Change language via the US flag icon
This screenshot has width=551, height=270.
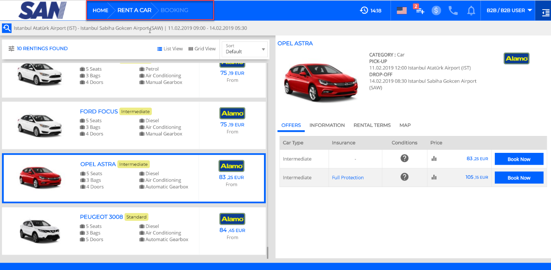[x=402, y=11]
